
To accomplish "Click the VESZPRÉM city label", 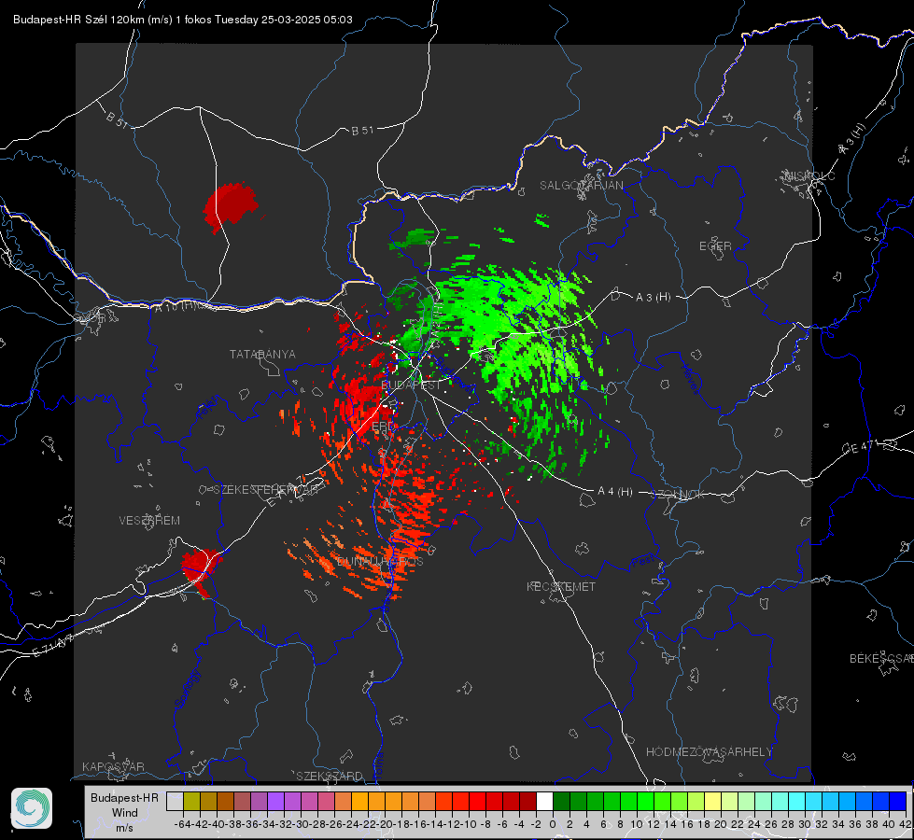I will tap(149, 520).
